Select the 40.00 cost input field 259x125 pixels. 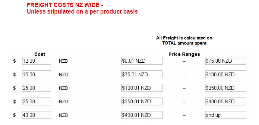(37, 115)
